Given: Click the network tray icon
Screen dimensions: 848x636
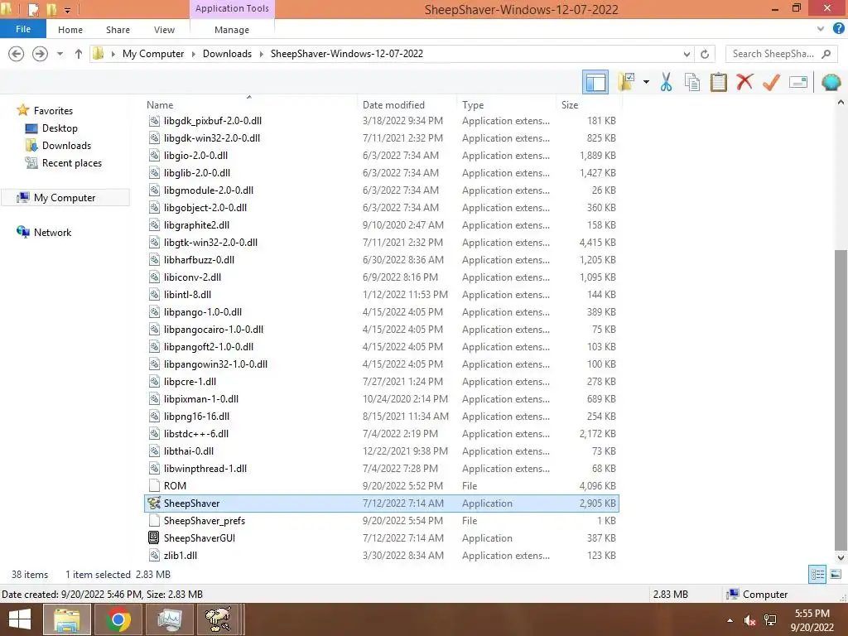Looking at the screenshot, I should coord(770,621).
